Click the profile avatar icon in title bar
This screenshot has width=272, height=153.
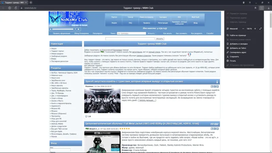[x=243, y=3]
